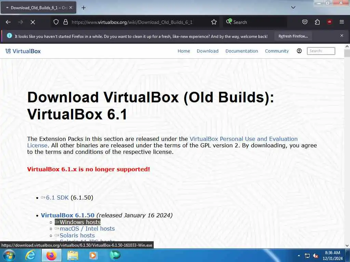Click the disabled forward navigation arrow
The height and width of the screenshot is (262, 350).
(20, 22)
